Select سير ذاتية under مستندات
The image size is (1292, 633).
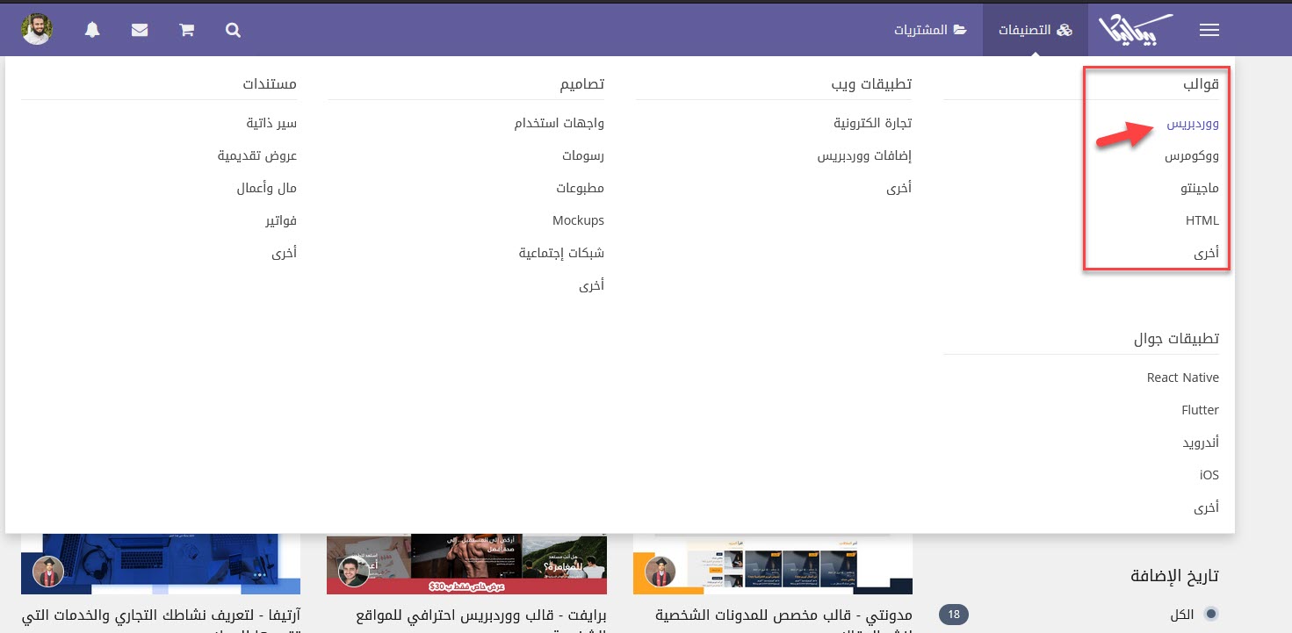click(271, 124)
